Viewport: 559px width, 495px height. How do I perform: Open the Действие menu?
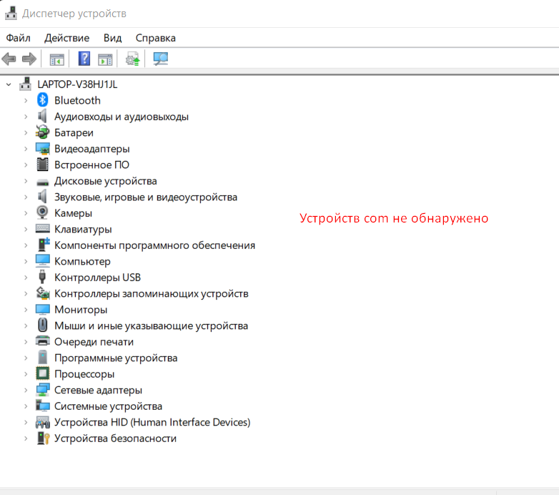point(67,38)
